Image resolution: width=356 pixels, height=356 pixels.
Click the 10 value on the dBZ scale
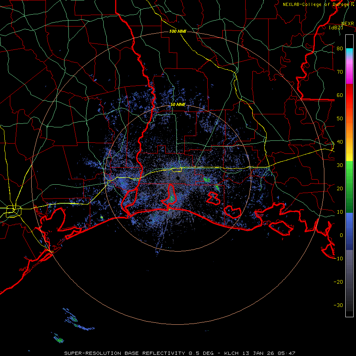click(x=340, y=212)
